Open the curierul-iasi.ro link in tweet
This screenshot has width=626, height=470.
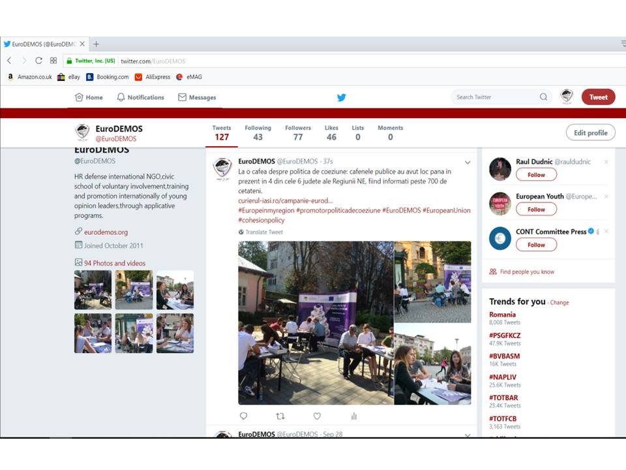(286, 200)
